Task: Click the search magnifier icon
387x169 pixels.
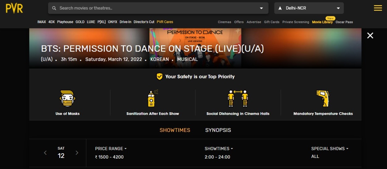Action: pos(54,8)
